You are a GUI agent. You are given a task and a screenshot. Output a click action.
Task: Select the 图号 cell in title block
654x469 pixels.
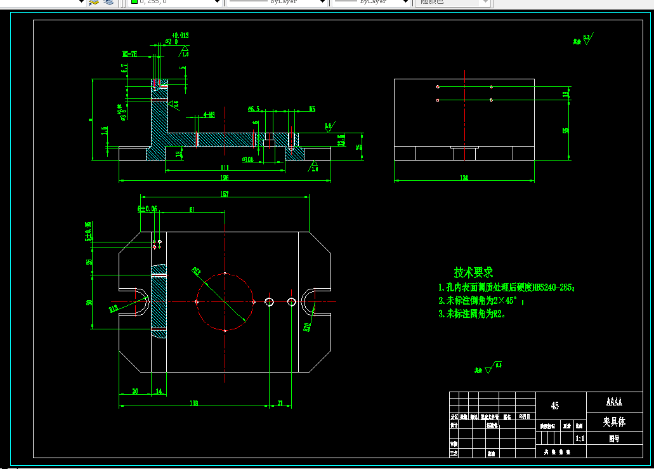pos(614,439)
